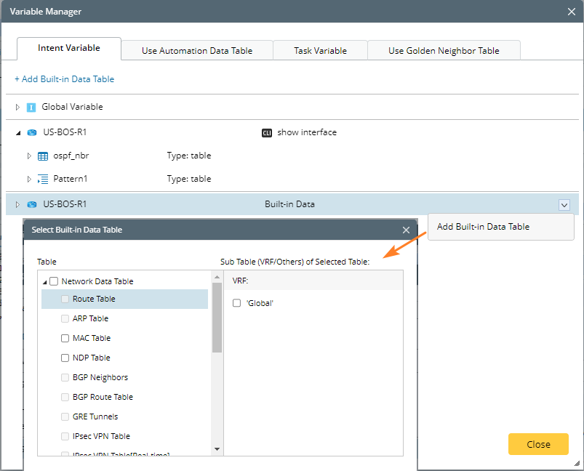Open the dropdown arrow on Built-in Data row
Viewport: 584px width, 471px height.
pos(564,205)
